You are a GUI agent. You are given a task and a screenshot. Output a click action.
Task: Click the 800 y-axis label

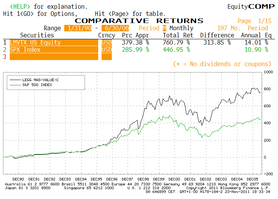point(267,89)
